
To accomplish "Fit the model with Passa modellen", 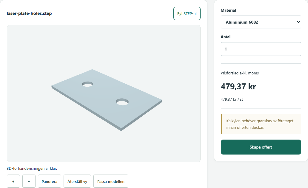I will [x=111, y=181].
